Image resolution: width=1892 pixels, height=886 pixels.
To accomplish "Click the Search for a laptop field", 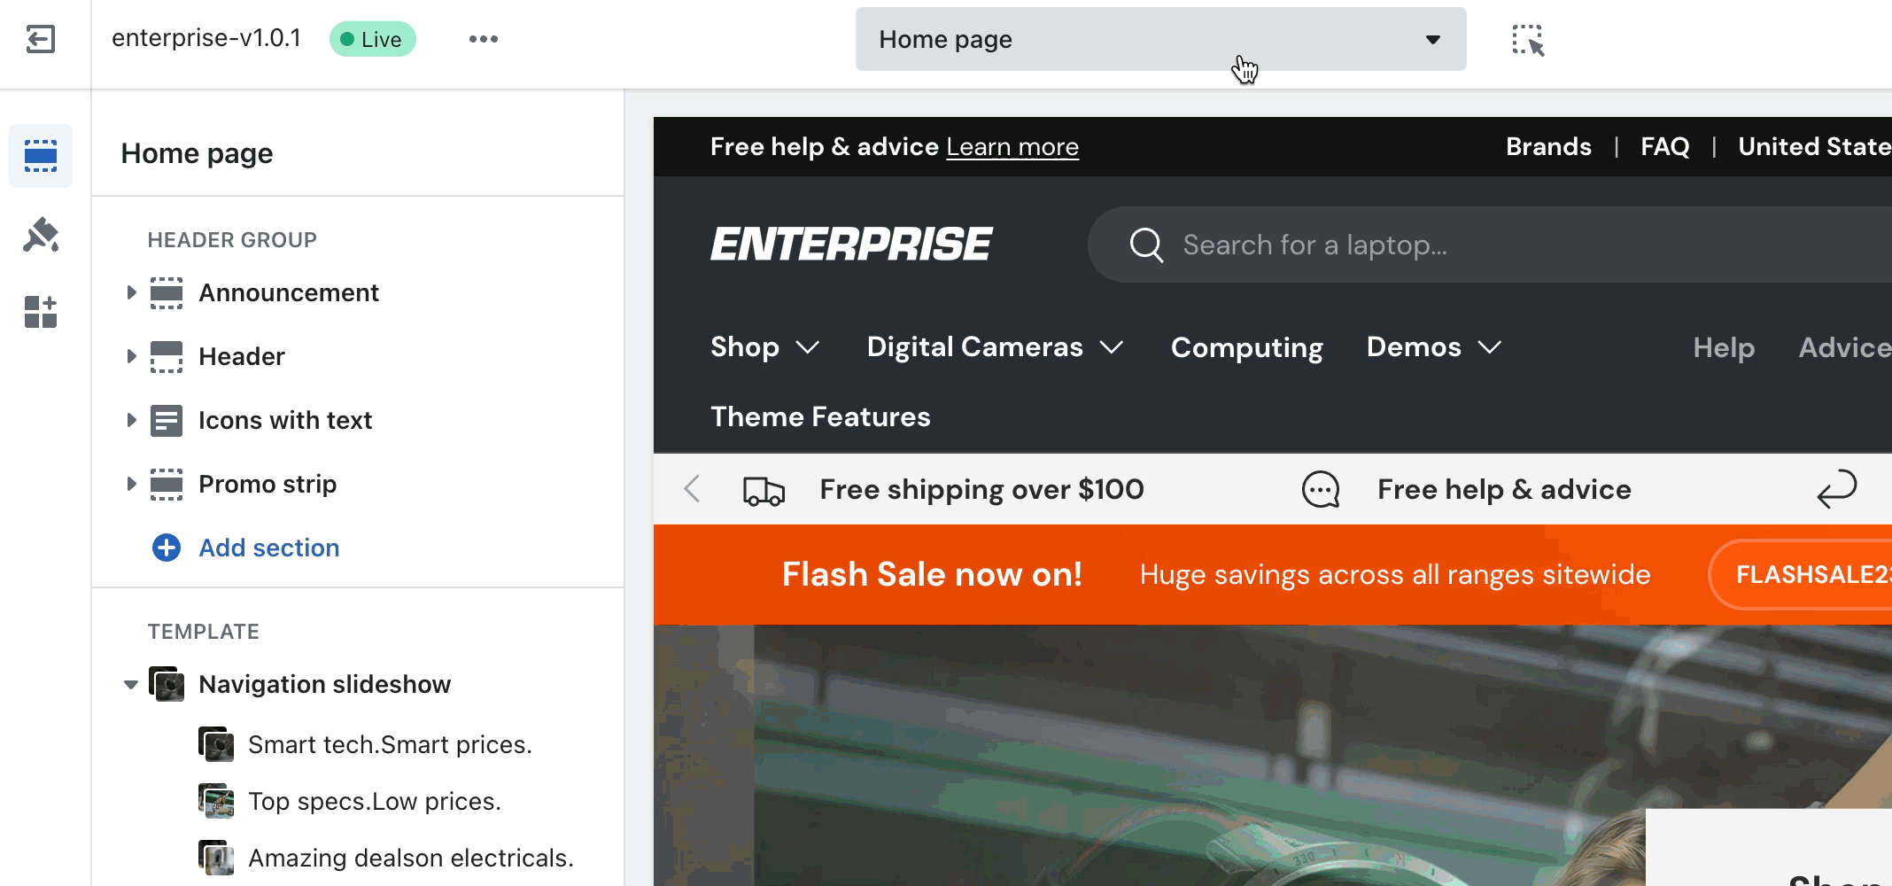I will pos(1488,245).
